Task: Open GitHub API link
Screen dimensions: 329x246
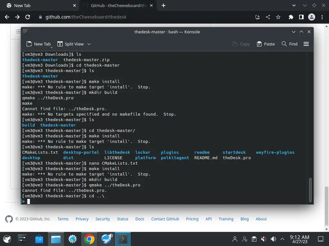Action: [209, 219]
